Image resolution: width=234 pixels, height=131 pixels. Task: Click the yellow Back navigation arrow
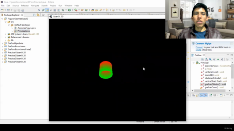point(124,10)
